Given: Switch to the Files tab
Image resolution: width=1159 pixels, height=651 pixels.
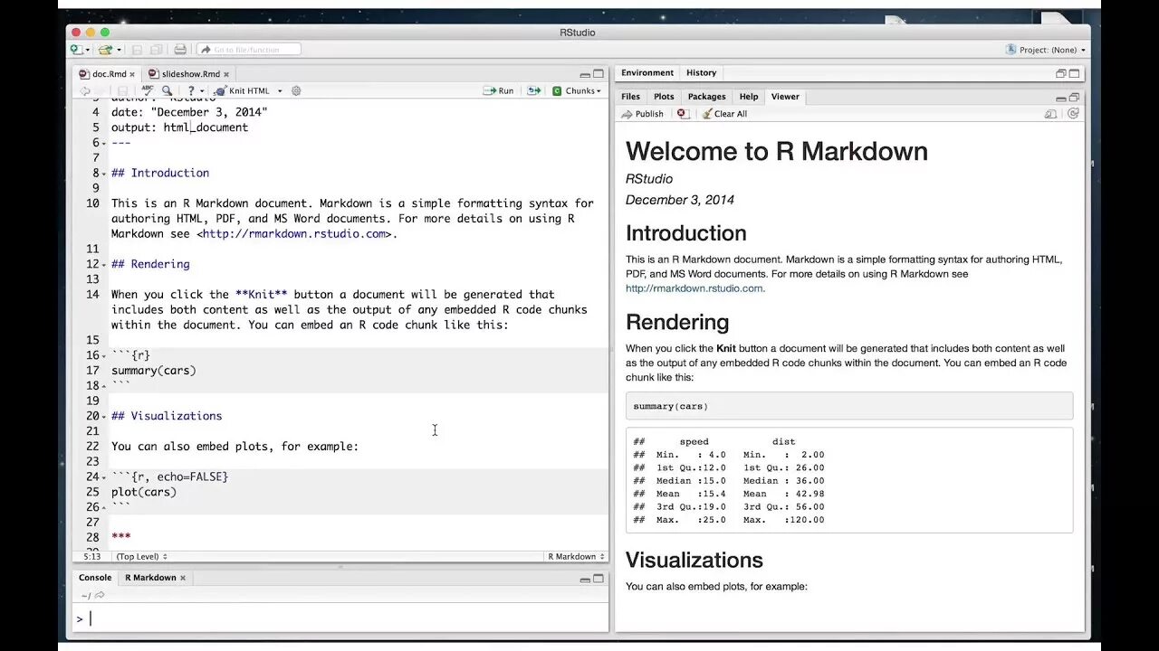Looking at the screenshot, I should click(x=630, y=97).
